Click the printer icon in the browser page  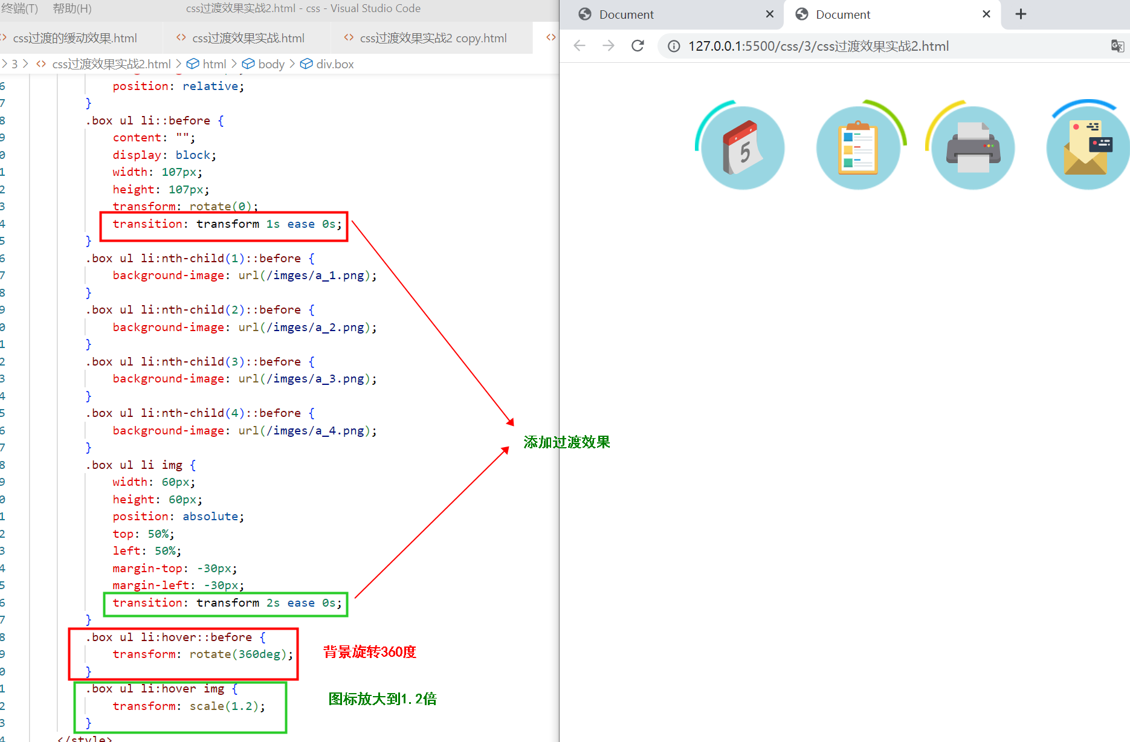pos(973,148)
